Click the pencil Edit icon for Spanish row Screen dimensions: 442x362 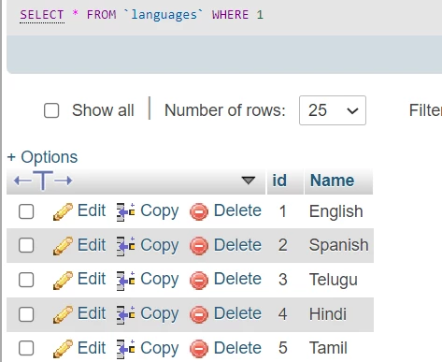pyautogui.click(x=63, y=245)
